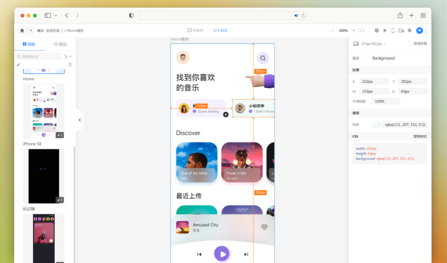Open the dropdown arrow beside the home icon
The image size is (447, 263).
click(31, 31)
